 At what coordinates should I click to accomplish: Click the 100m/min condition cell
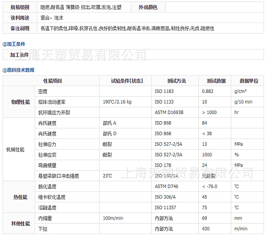point(126,219)
